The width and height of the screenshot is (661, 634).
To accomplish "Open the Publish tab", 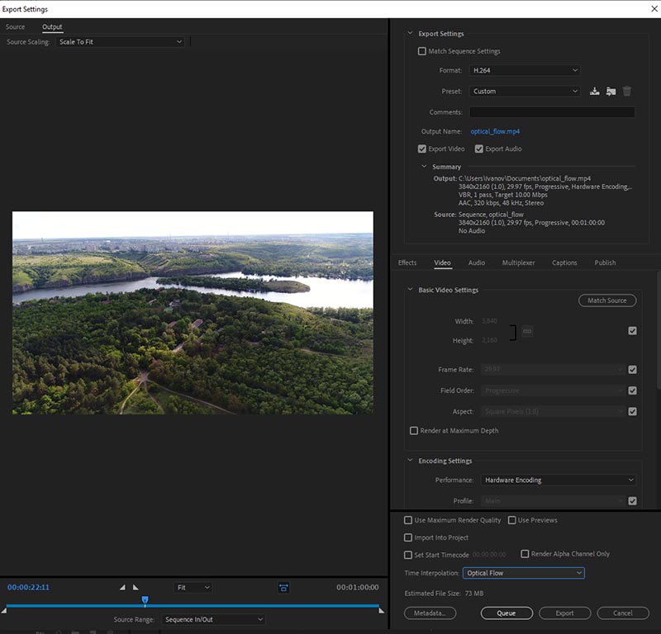I will tap(605, 263).
